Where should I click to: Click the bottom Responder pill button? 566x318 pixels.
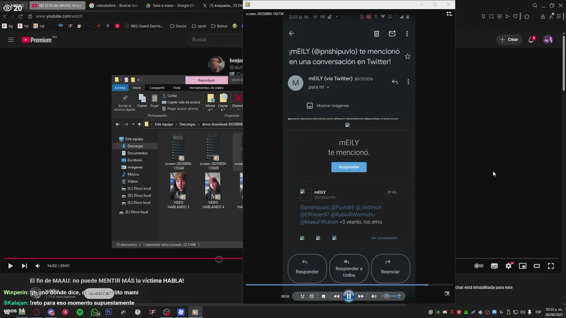[x=307, y=268]
